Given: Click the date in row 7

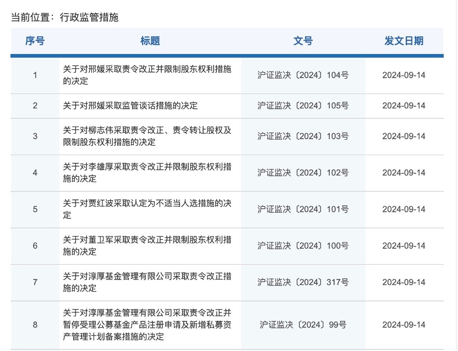Looking at the screenshot, I should point(404,282).
